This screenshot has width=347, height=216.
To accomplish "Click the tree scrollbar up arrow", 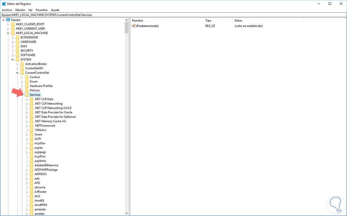I will [x=127, y=20].
